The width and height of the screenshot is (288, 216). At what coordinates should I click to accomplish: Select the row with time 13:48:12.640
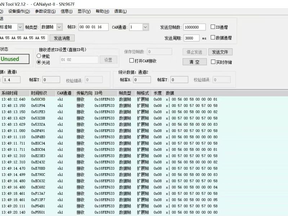pyautogui.click(x=144, y=99)
